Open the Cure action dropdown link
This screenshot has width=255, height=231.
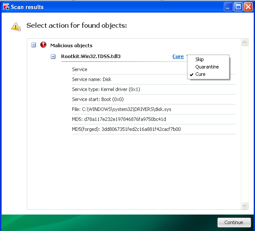point(178,56)
